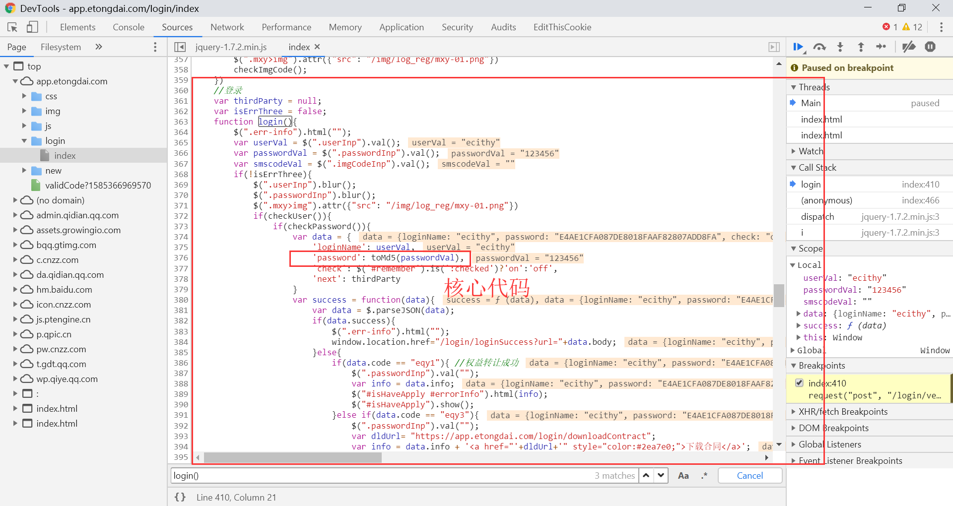The width and height of the screenshot is (953, 506).
Task: Activate the inspect element picker icon
Action: [12, 27]
